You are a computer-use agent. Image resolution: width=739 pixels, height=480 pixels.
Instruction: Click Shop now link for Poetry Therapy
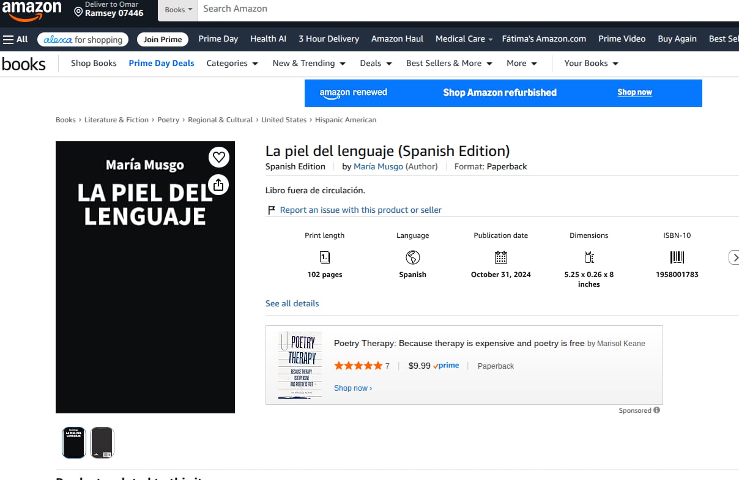pos(352,388)
